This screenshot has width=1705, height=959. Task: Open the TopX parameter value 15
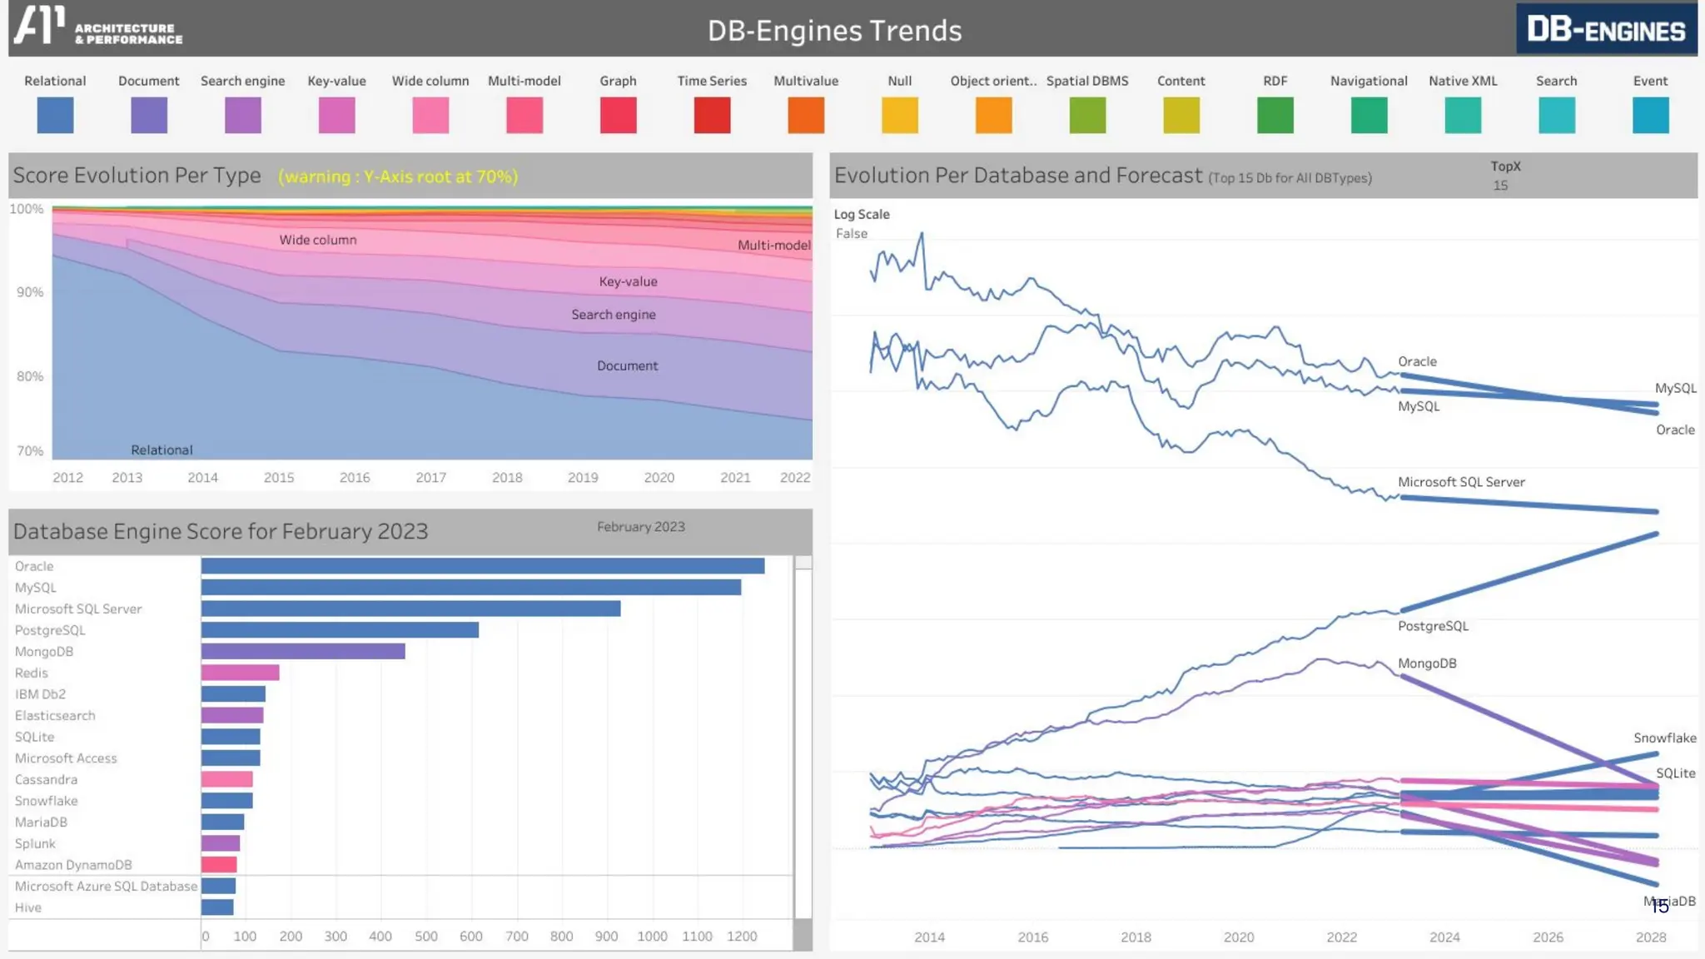click(1500, 186)
